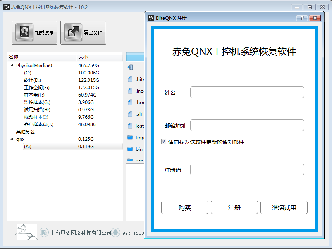Viewport: 332px width, 249px height.
Task: Click the export file arrow icon
Action: (73, 32)
